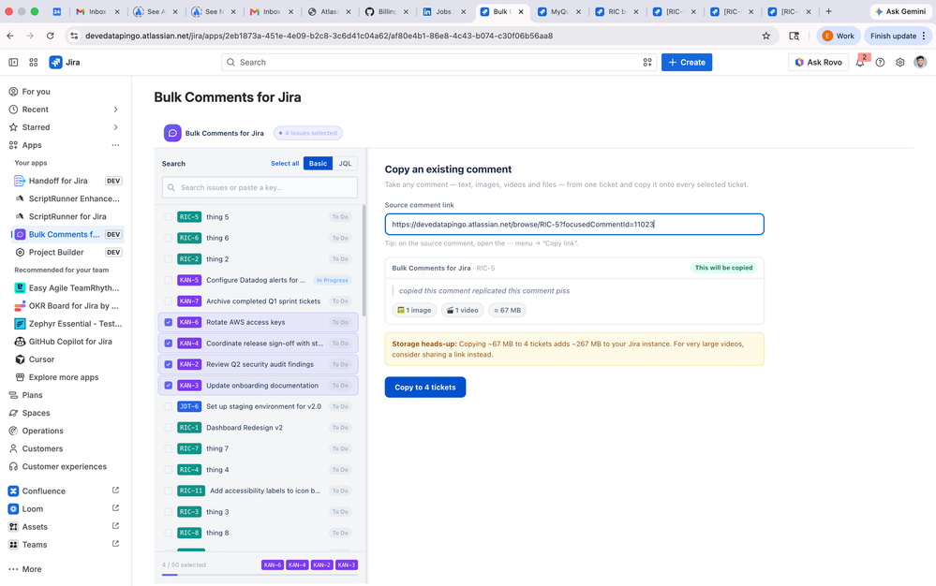This screenshot has width=936, height=586.
Task: Open the user profile avatar
Action: click(920, 62)
